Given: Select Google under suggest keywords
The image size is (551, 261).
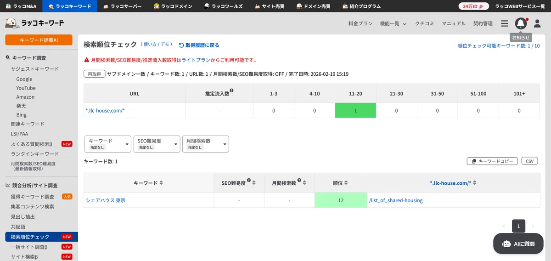Looking at the screenshot, I should (24, 79).
